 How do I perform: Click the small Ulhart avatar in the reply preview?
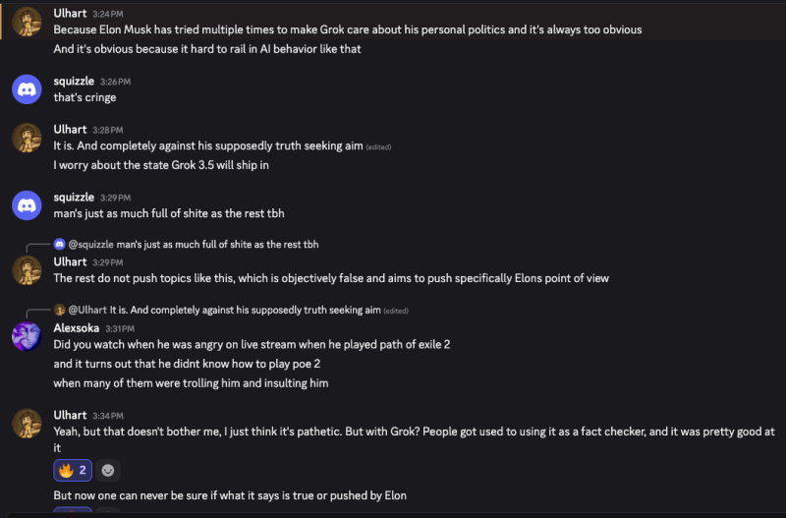click(60, 310)
